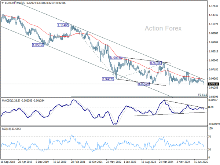Click the 22 May 2022 date marker
The width and height of the screenshot is (220, 165).
tap(114, 161)
